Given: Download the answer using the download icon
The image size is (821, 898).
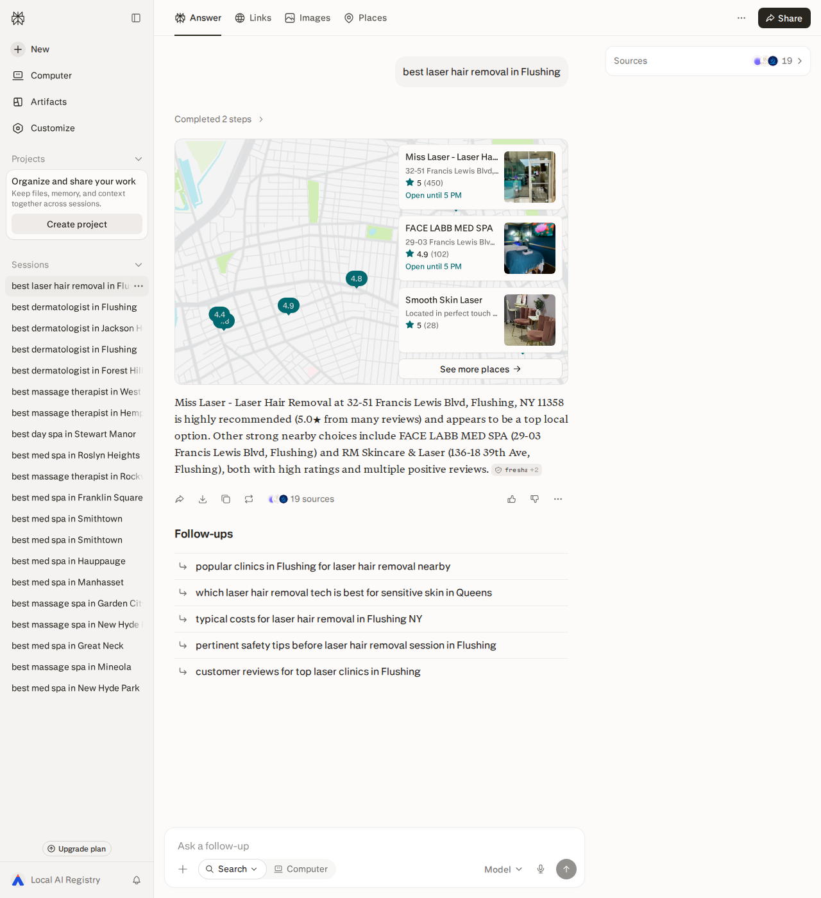Looking at the screenshot, I should pyautogui.click(x=203, y=499).
